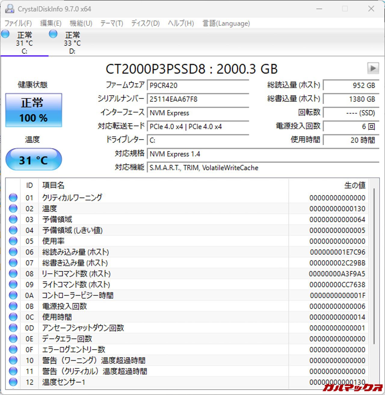Image resolution: width=385 pixels, height=395 pixels.
Task: Click the S.M.A.R.T. list vertical scrollbar
Action: click(374, 266)
